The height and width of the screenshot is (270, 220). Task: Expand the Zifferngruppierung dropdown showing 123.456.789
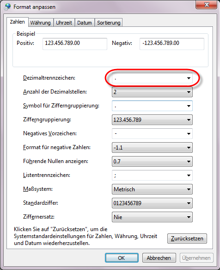click(x=152, y=120)
